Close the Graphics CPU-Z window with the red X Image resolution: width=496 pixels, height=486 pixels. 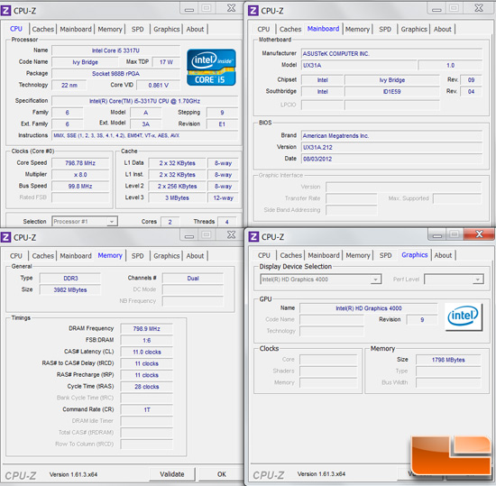click(479, 234)
